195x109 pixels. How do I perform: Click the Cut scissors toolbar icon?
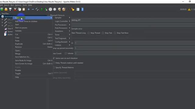15,9
